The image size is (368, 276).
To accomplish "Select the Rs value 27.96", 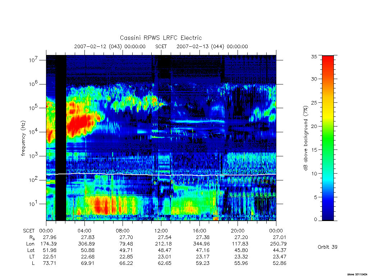I will (x=50, y=237).
